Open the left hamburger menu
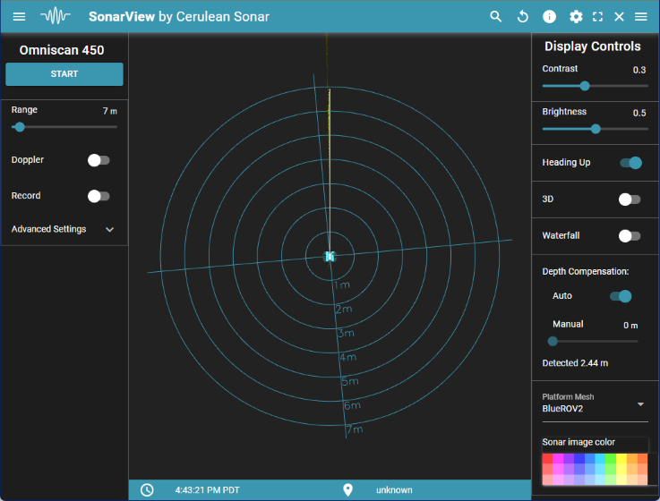 (x=19, y=17)
